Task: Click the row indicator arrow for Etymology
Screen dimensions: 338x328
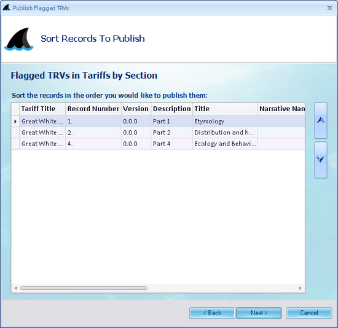Action: point(15,122)
